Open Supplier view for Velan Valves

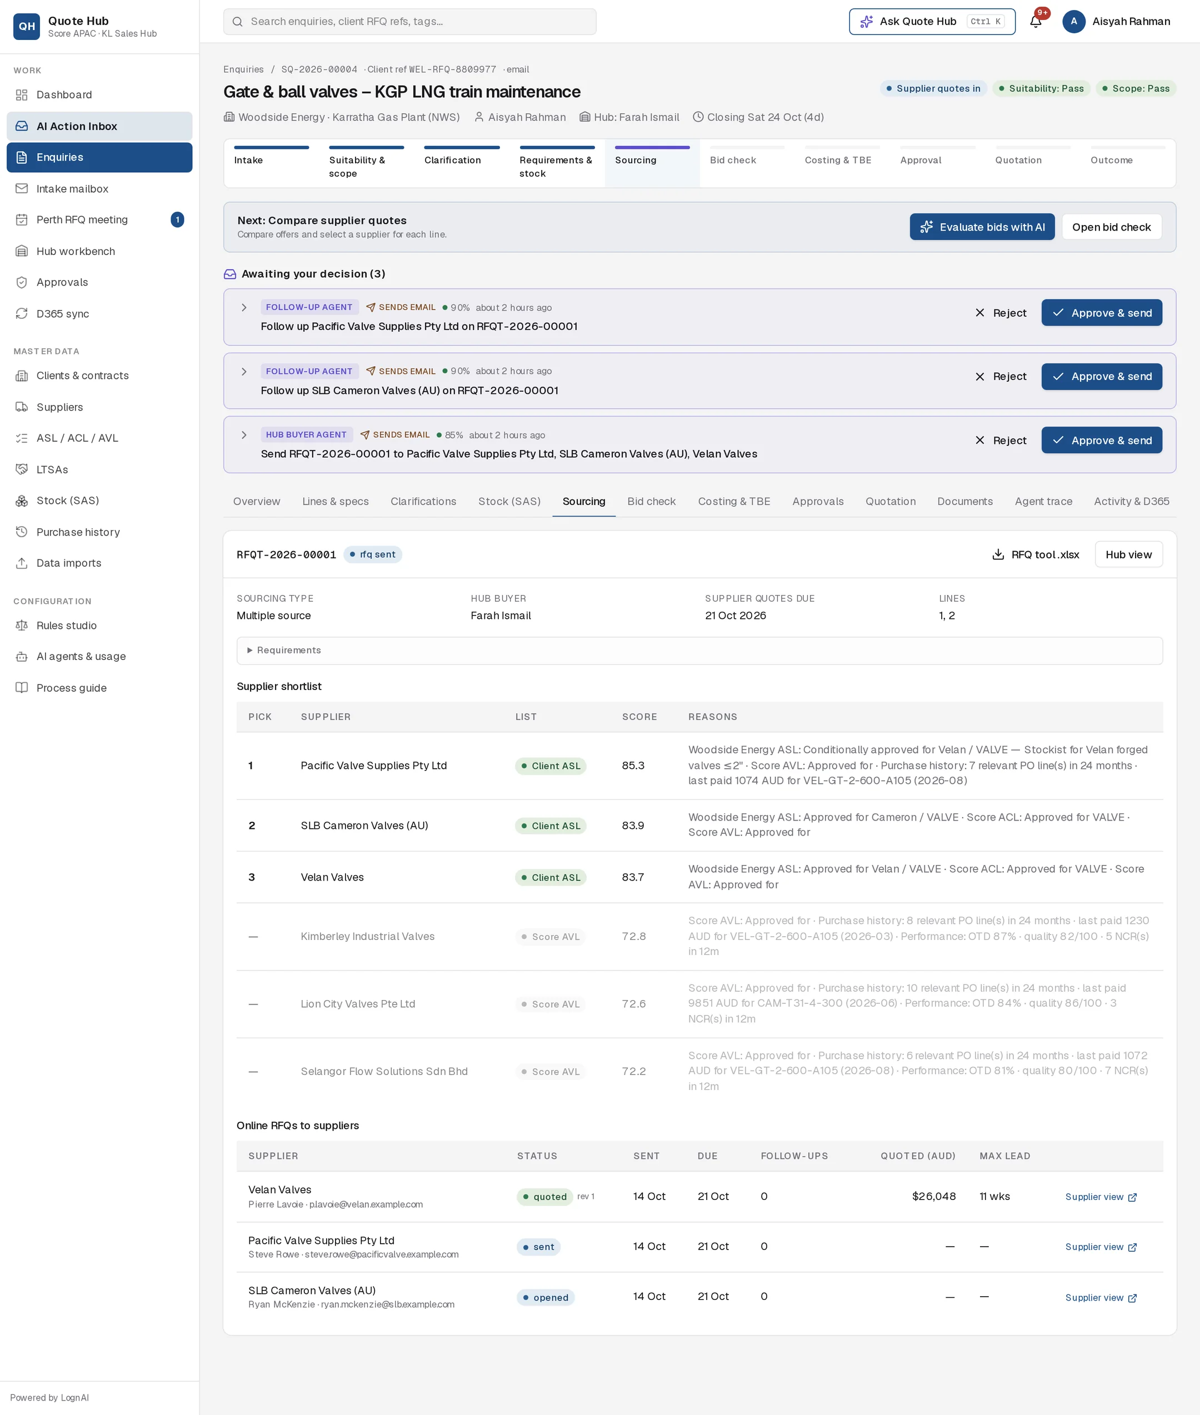click(x=1101, y=1197)
